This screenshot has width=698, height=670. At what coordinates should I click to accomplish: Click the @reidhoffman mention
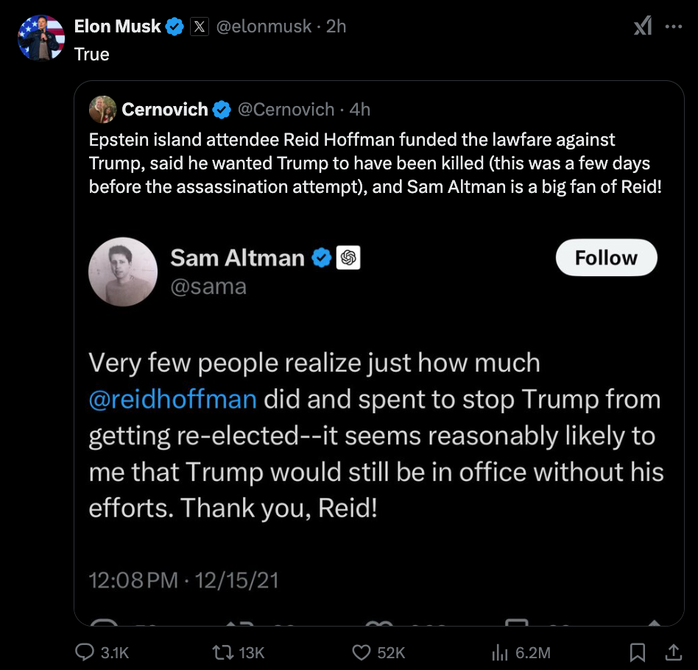172,399
